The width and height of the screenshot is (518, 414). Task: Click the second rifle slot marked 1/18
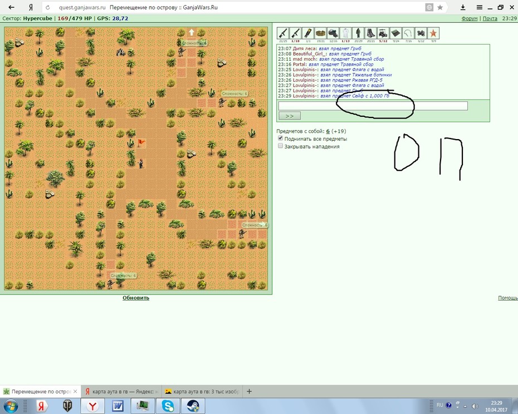click(x=295, y=33)
